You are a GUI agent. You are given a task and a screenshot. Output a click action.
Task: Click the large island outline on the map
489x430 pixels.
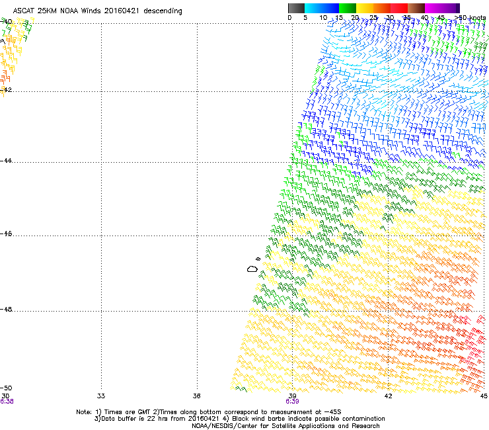pos(252,269)
